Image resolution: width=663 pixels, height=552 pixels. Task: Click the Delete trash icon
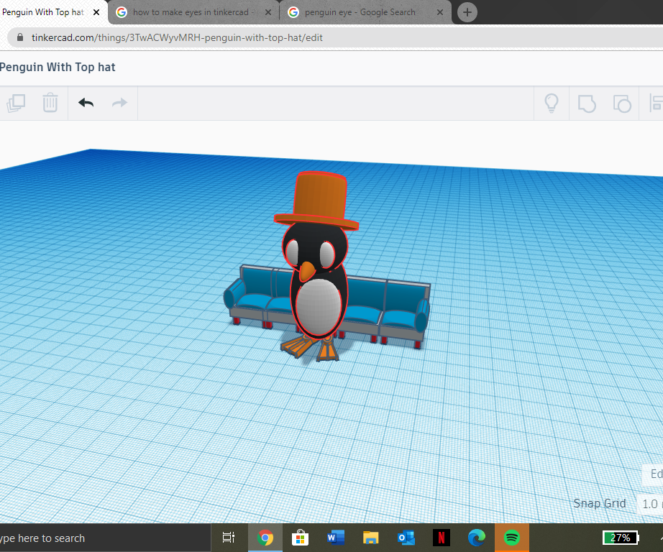click(x=50, y=103)
